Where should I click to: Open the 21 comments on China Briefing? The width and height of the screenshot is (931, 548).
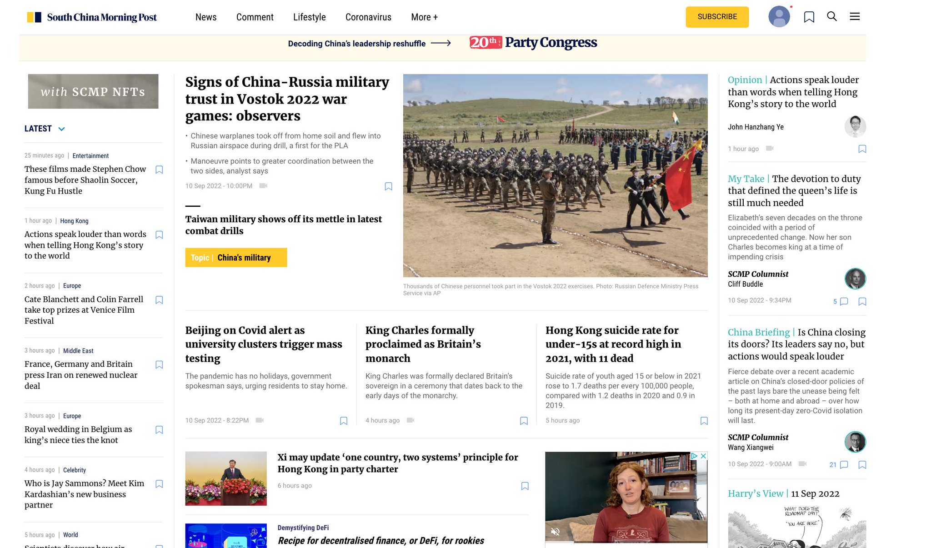(839, 464)
